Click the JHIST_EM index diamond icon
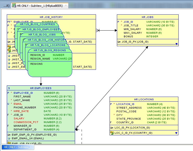 tap(9, 67)
